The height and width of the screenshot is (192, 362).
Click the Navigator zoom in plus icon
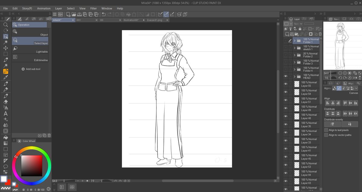[x=345, y=73]
